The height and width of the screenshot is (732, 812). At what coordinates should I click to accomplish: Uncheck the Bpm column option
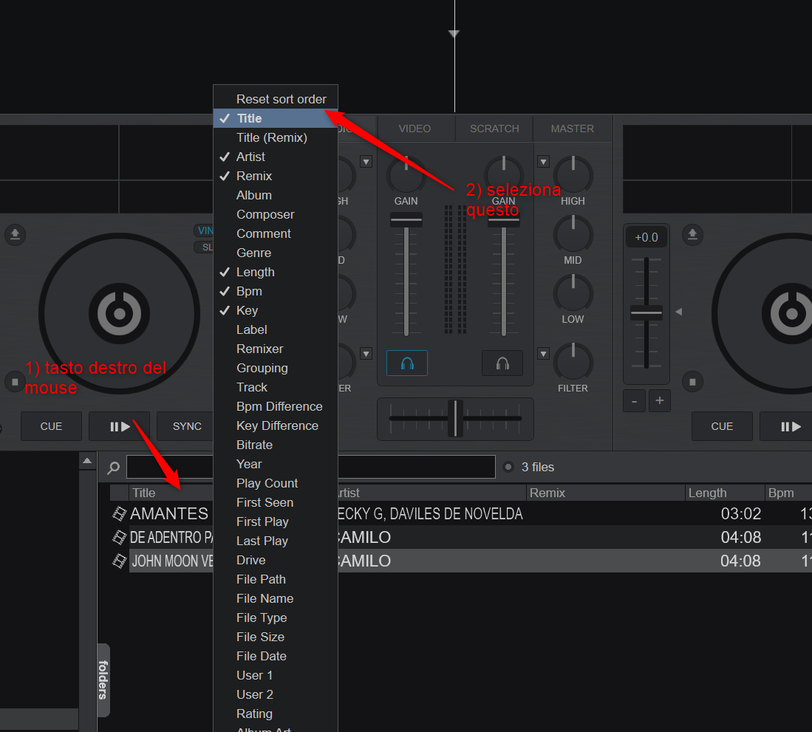(276, 291)
